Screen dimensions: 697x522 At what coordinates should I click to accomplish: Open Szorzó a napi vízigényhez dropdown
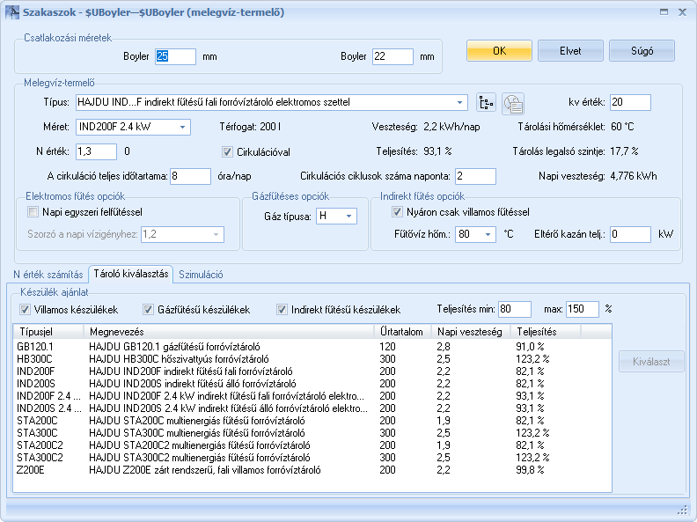[216, 234]
